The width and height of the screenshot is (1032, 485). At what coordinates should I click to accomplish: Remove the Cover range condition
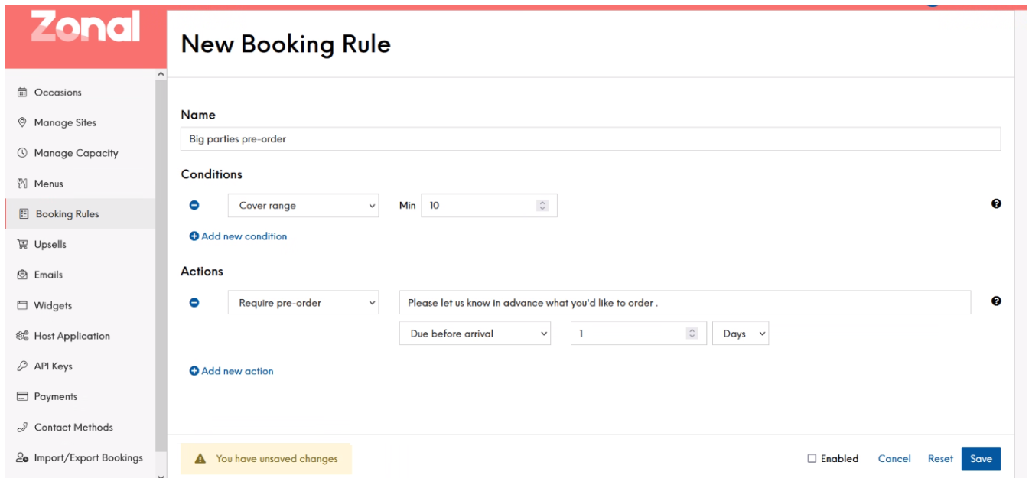point(194,205)
